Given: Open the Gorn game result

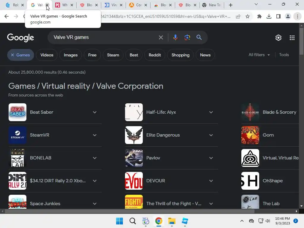Looking at the screenshot, I should coord(270,135).
